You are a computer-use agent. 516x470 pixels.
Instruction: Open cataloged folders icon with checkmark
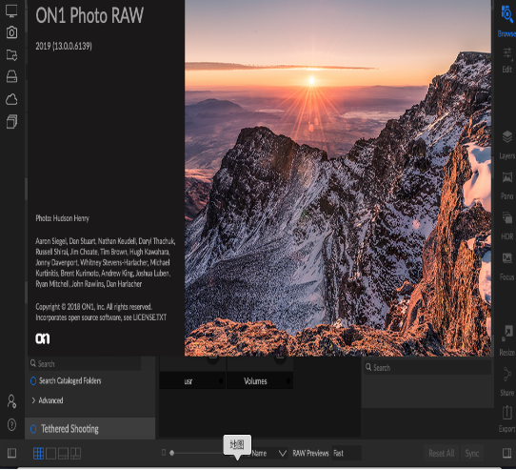[11, 54]
